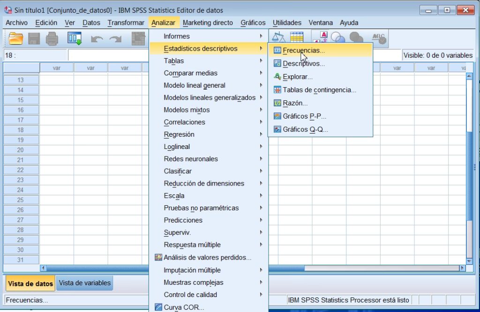Viewport: 480px width, 312px height.
Task: Click the Redo arrow in toolbar
Action: (115, 39)
